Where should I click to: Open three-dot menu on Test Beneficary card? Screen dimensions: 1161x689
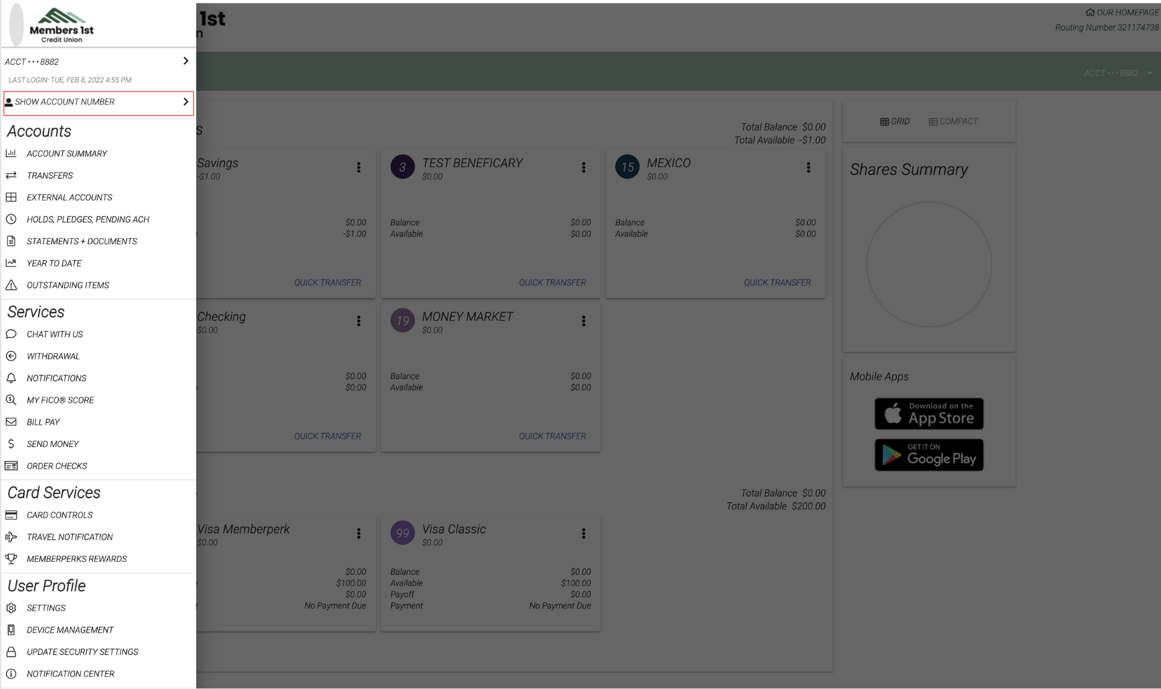coord(583,167)
